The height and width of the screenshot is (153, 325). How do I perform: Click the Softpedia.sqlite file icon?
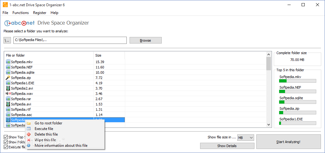pyautogui.click(x=8, y=72)
